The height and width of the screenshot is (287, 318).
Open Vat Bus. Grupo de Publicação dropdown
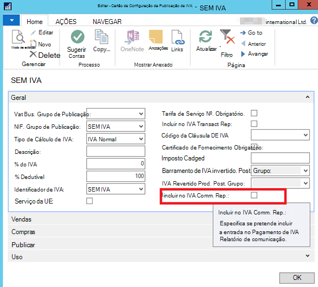(x=141, y=113)
